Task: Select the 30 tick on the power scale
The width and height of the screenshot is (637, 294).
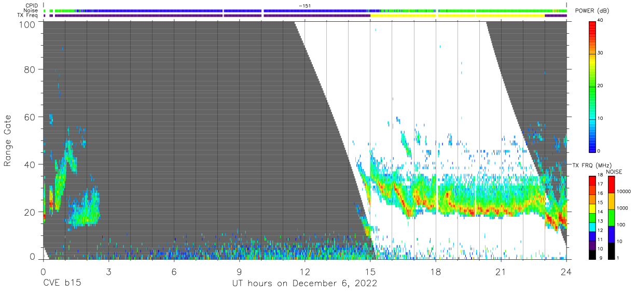Action: [x=600, y=53]
